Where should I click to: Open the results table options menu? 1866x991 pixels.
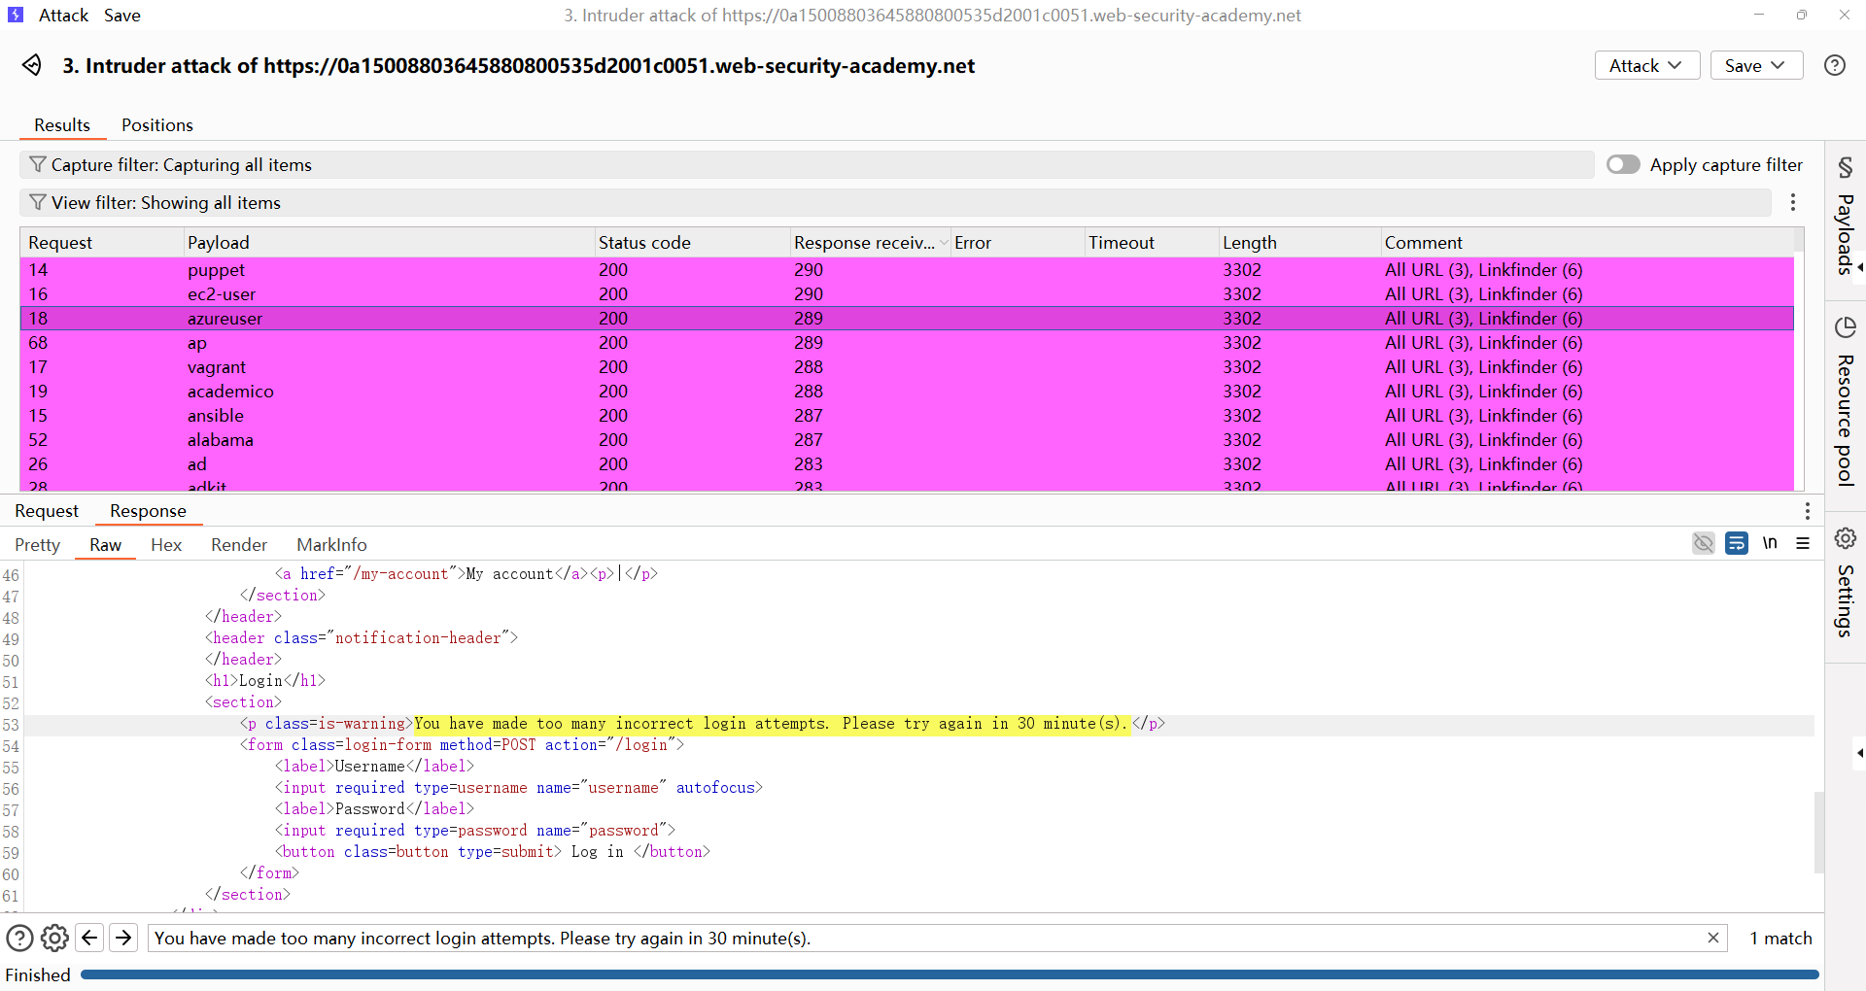point(1793,202)
